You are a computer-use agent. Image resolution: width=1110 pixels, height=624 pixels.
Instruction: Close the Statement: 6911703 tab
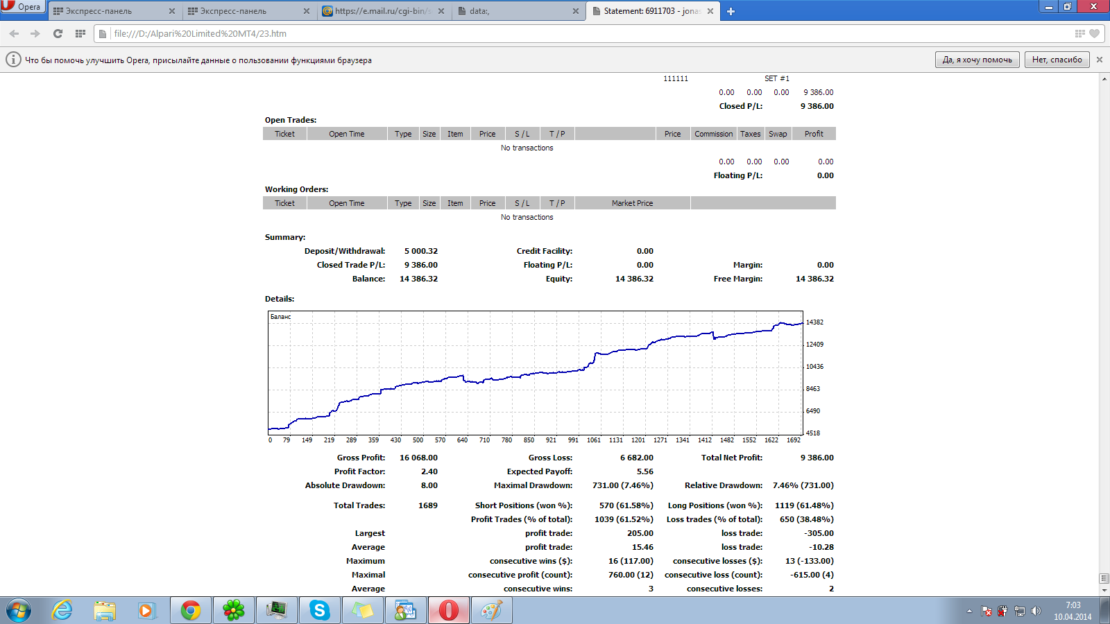(x=710, y=11)
